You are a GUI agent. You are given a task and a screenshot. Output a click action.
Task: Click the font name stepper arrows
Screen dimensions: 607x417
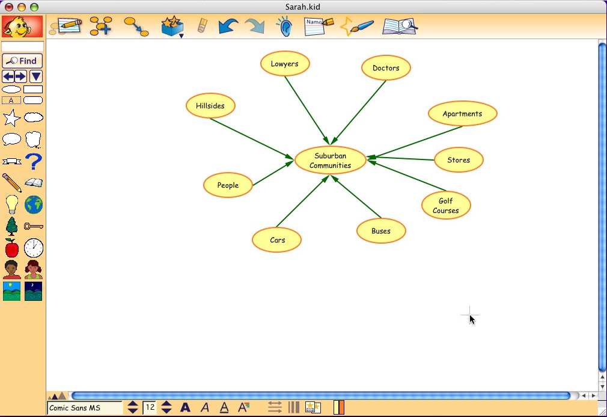tap(133, 407)
